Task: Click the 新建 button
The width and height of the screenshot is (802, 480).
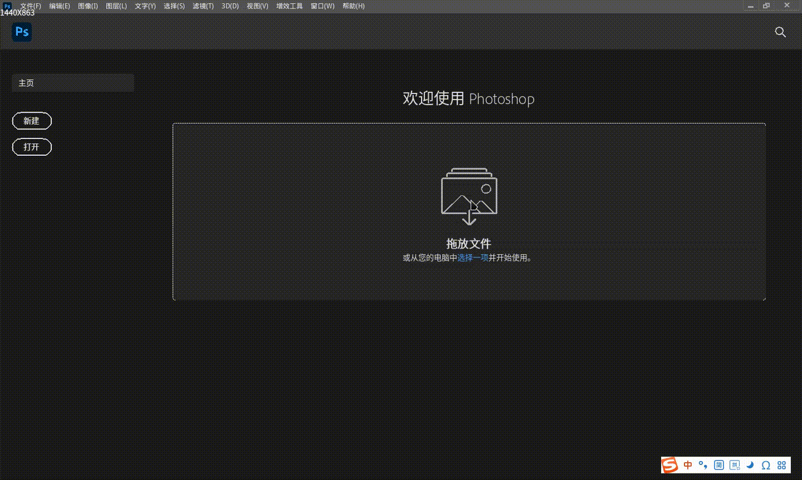Action: (x=32, y=121)
